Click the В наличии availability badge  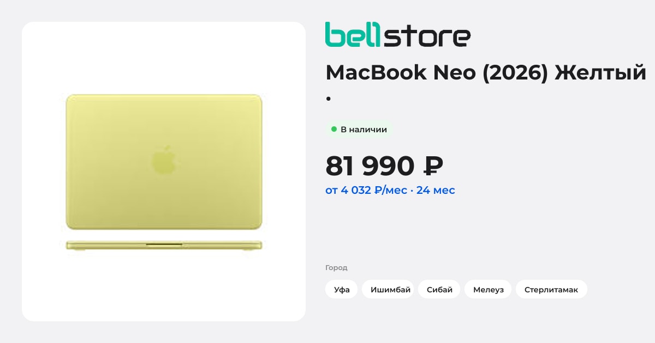click(359, 130)
